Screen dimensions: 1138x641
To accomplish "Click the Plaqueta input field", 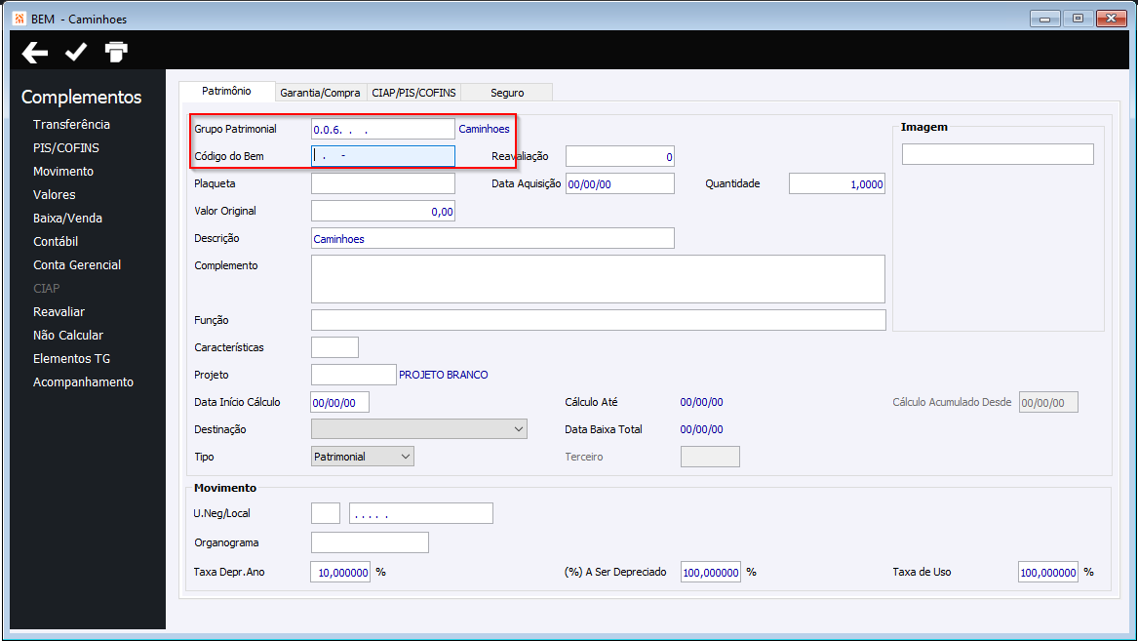I will coord(383,183).
